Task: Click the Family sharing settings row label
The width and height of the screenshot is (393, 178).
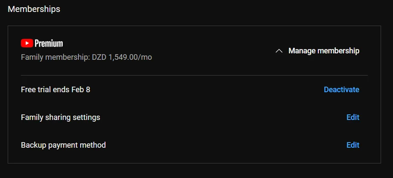Action: point(61,117)
